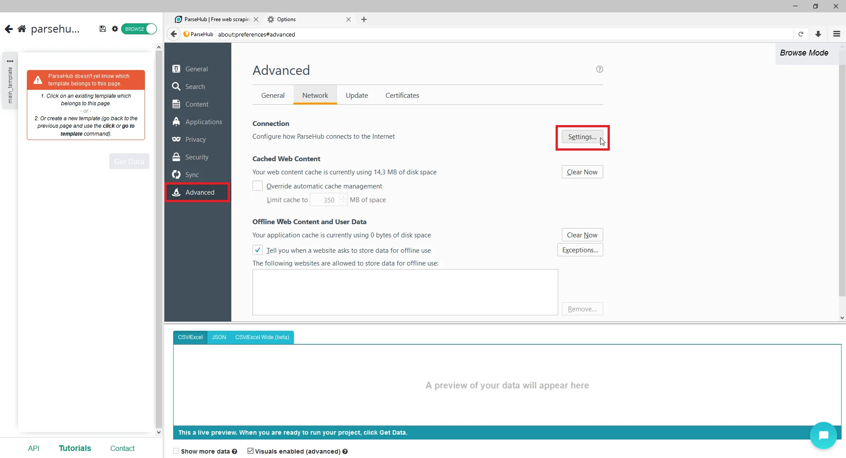Viewport: 846px width, 458px height.
Task: Click the Show more data help icon
Action: pos(234,451)
